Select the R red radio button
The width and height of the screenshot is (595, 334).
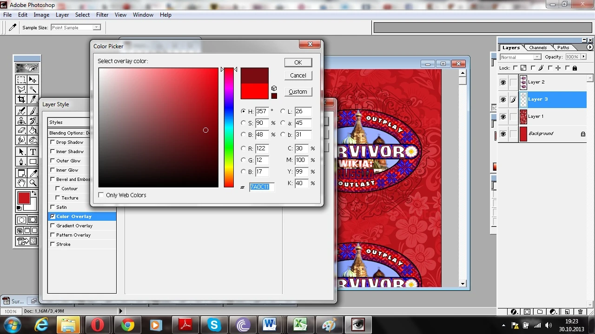(x=244, y=148)
